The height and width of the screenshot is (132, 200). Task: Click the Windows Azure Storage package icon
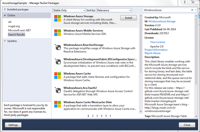pos(58,19)
